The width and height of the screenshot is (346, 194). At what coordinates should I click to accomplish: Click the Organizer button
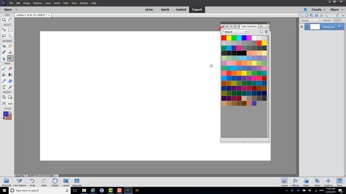tap(77, 182)
